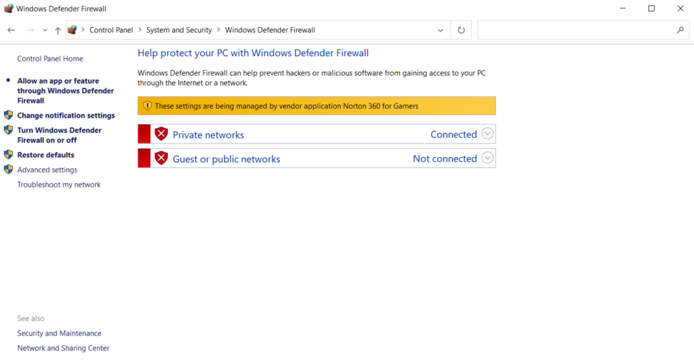The width and height of the screenshot is (694, 364).
Task: Open Control Panel breadcrumb
Action: (111, 30)
